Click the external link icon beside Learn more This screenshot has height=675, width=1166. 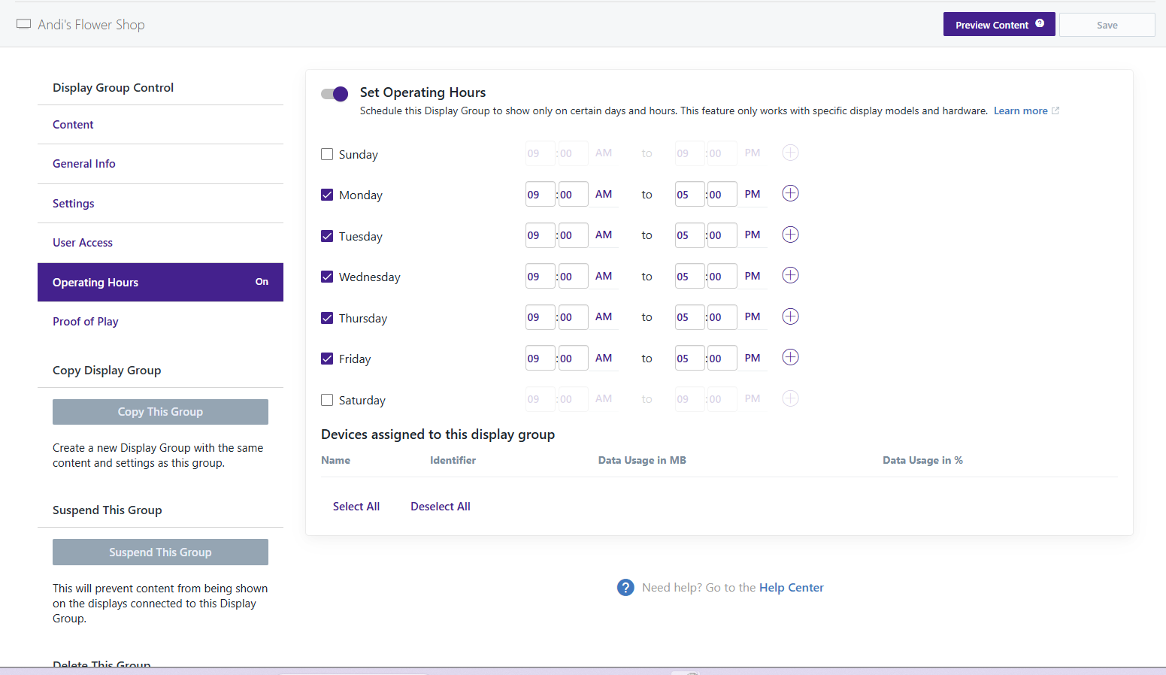pos(1055,110)
